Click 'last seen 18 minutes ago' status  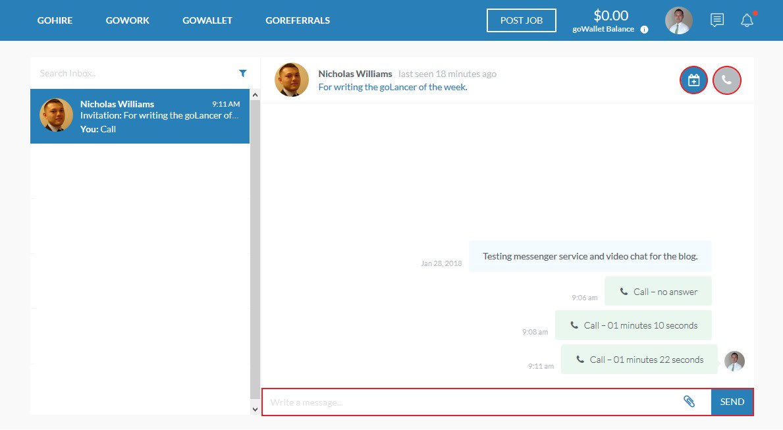tap(447, 74)
